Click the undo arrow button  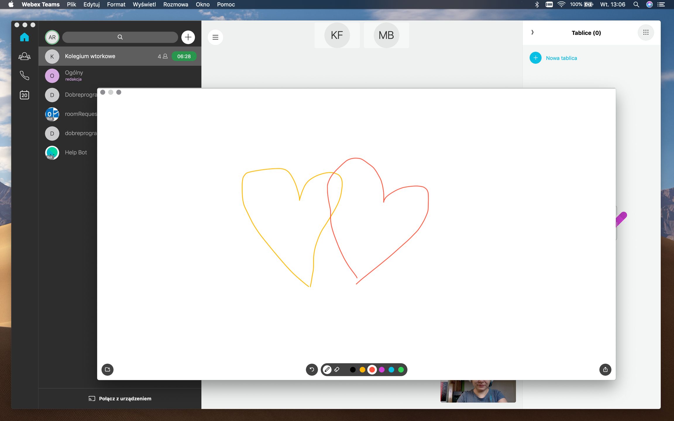click(312, 370)
